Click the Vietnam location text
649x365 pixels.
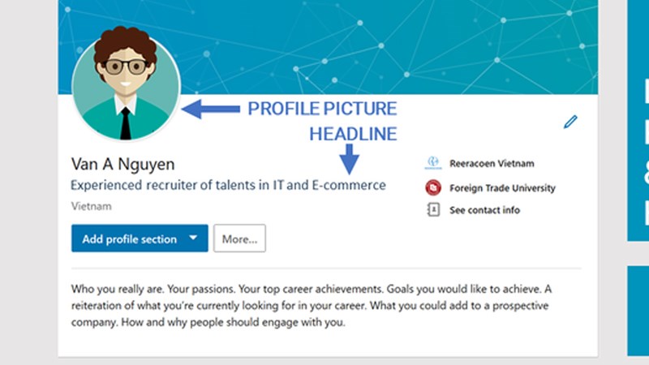tap(92, 206)
